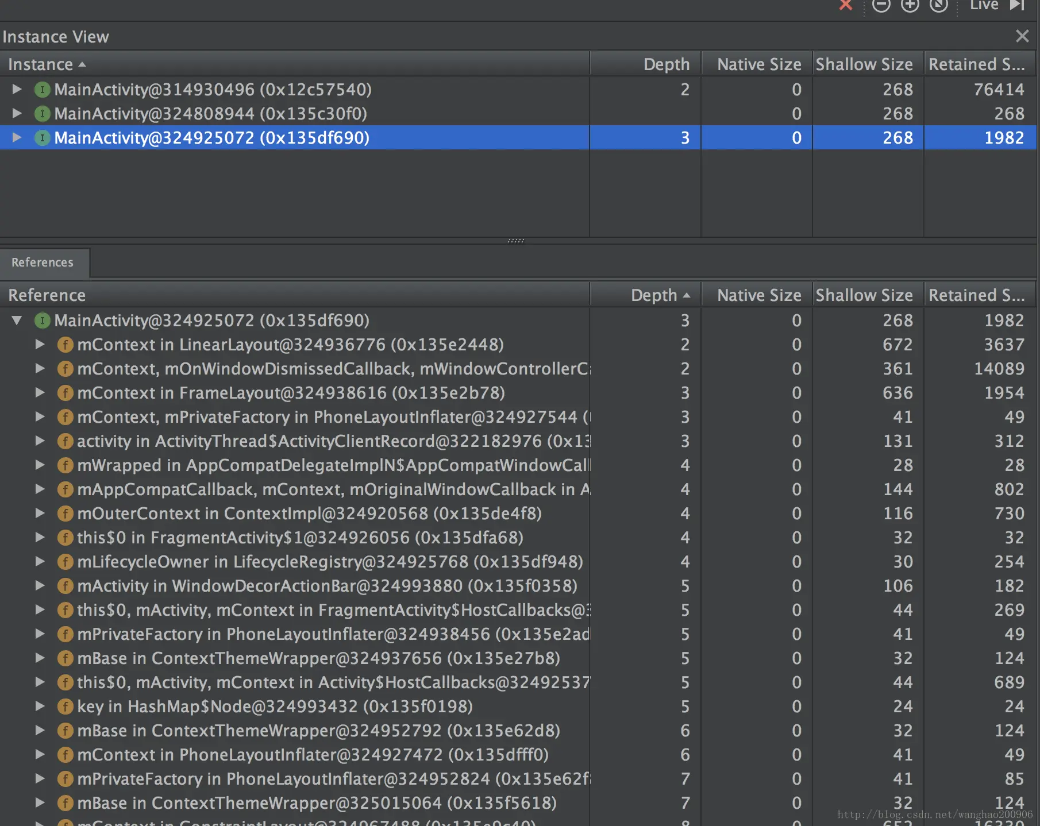Click the Reference column header
1040x826 pixels.
295,295
